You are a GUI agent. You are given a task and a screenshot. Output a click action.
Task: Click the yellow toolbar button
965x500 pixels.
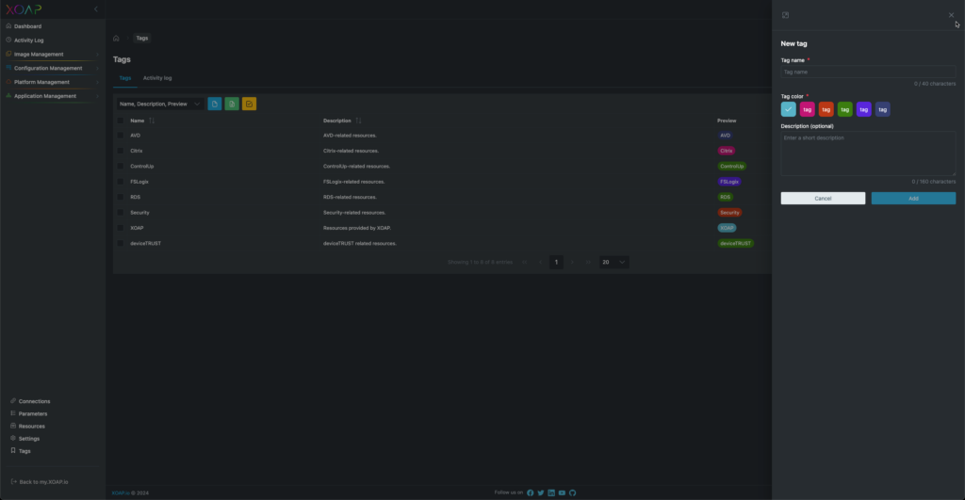click(x=249, y=104)
